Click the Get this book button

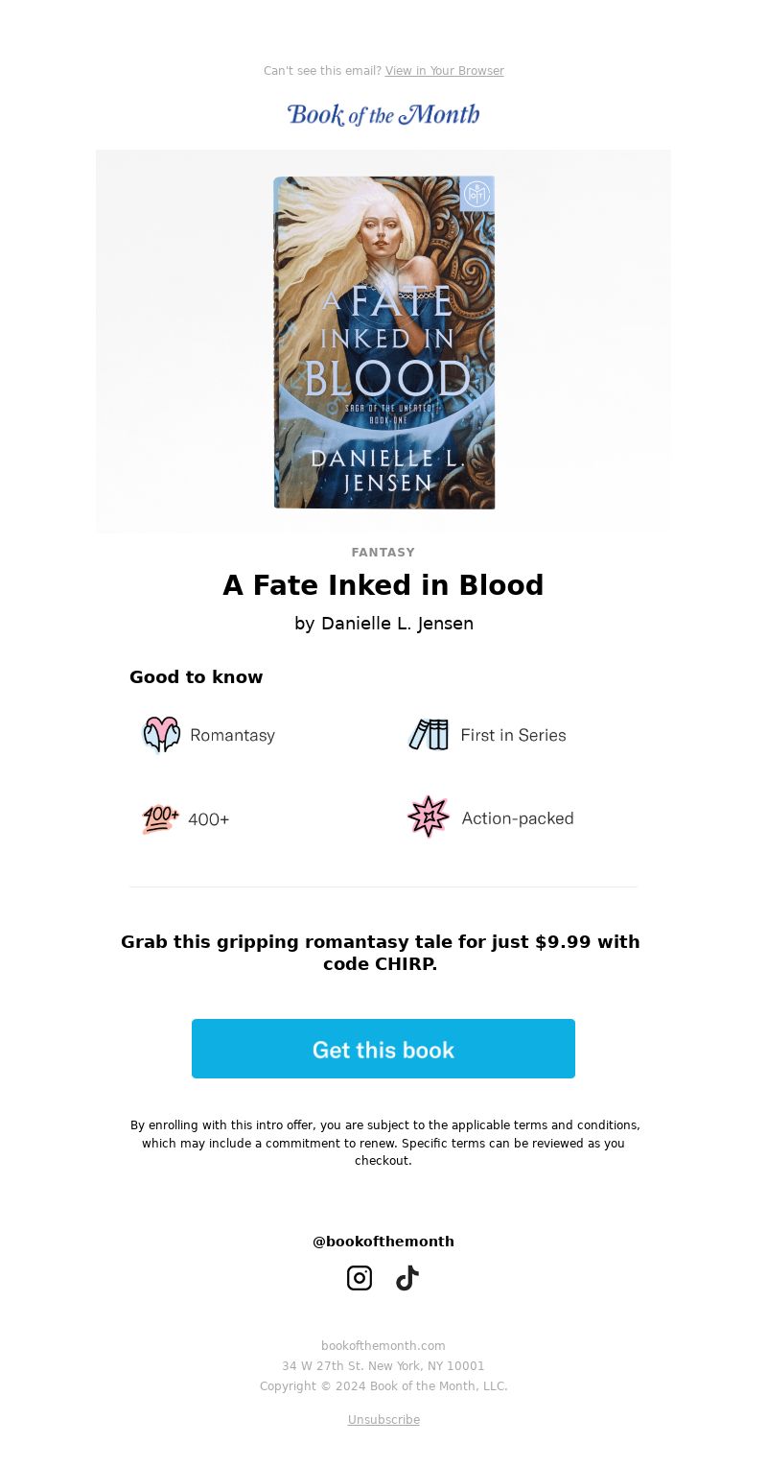383,1049
